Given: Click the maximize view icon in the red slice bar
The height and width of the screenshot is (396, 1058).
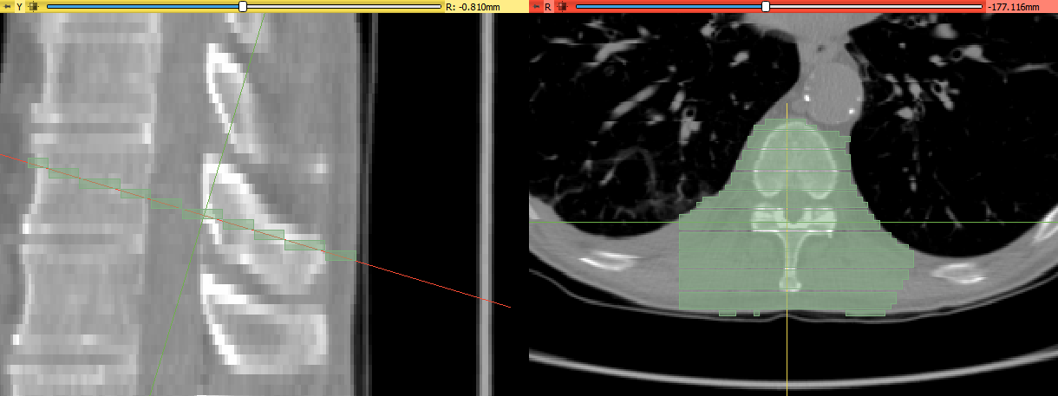Looking at the screenshot, I should tap(563, 6).
